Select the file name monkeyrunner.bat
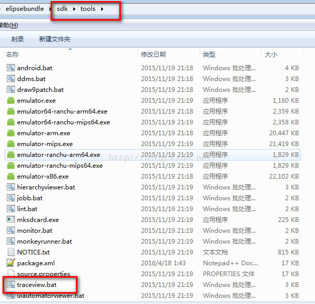Image resolution: width=315 pixels, height=304 pixels. (44, 242)
